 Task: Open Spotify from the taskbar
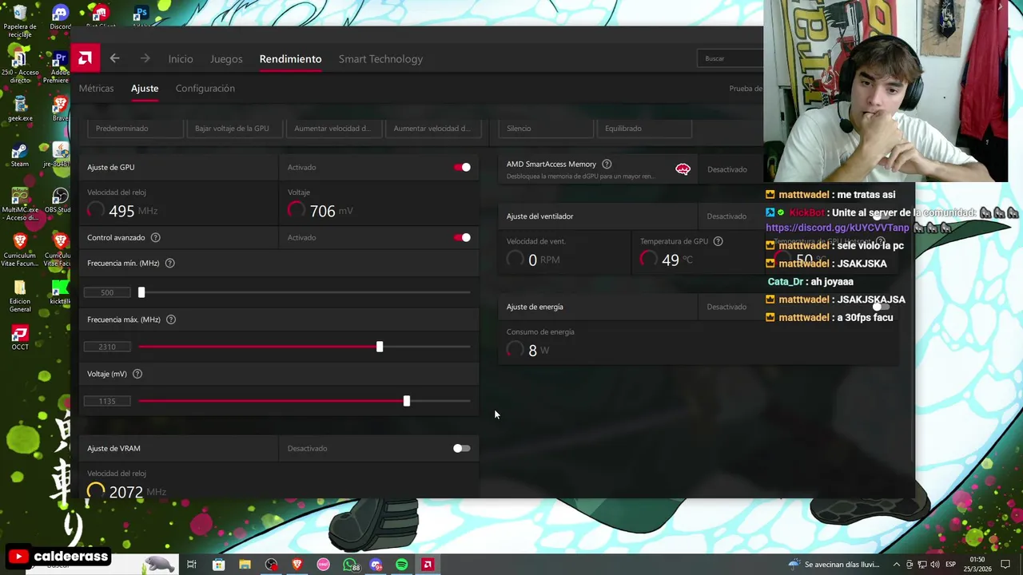401,565
